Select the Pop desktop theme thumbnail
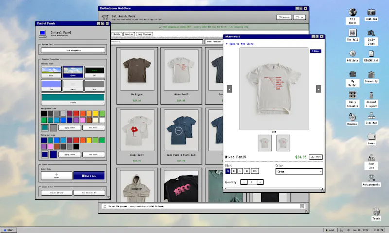 click(x=51, y=85)
